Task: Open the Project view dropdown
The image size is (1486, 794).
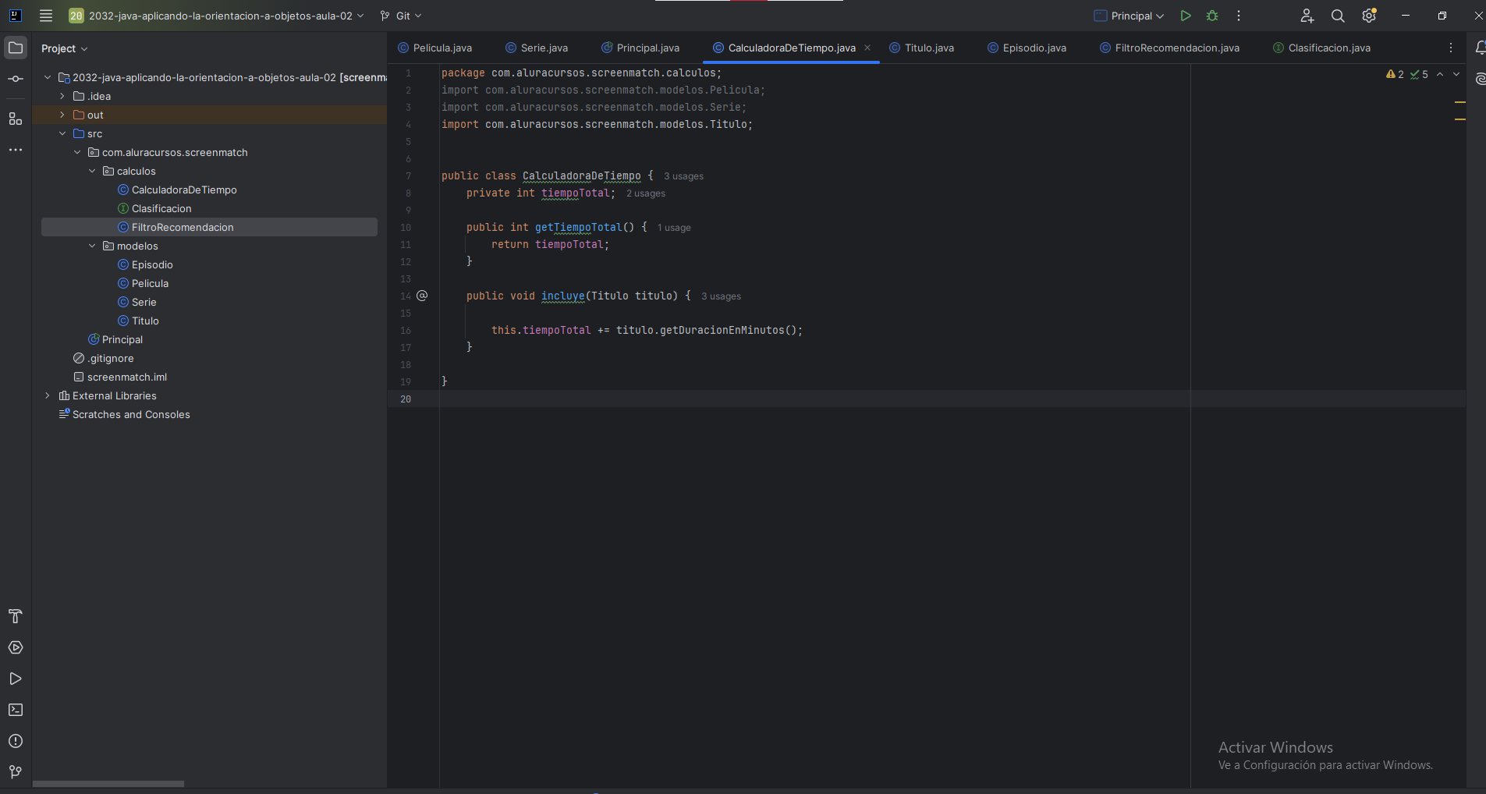Action: [64, 48]
